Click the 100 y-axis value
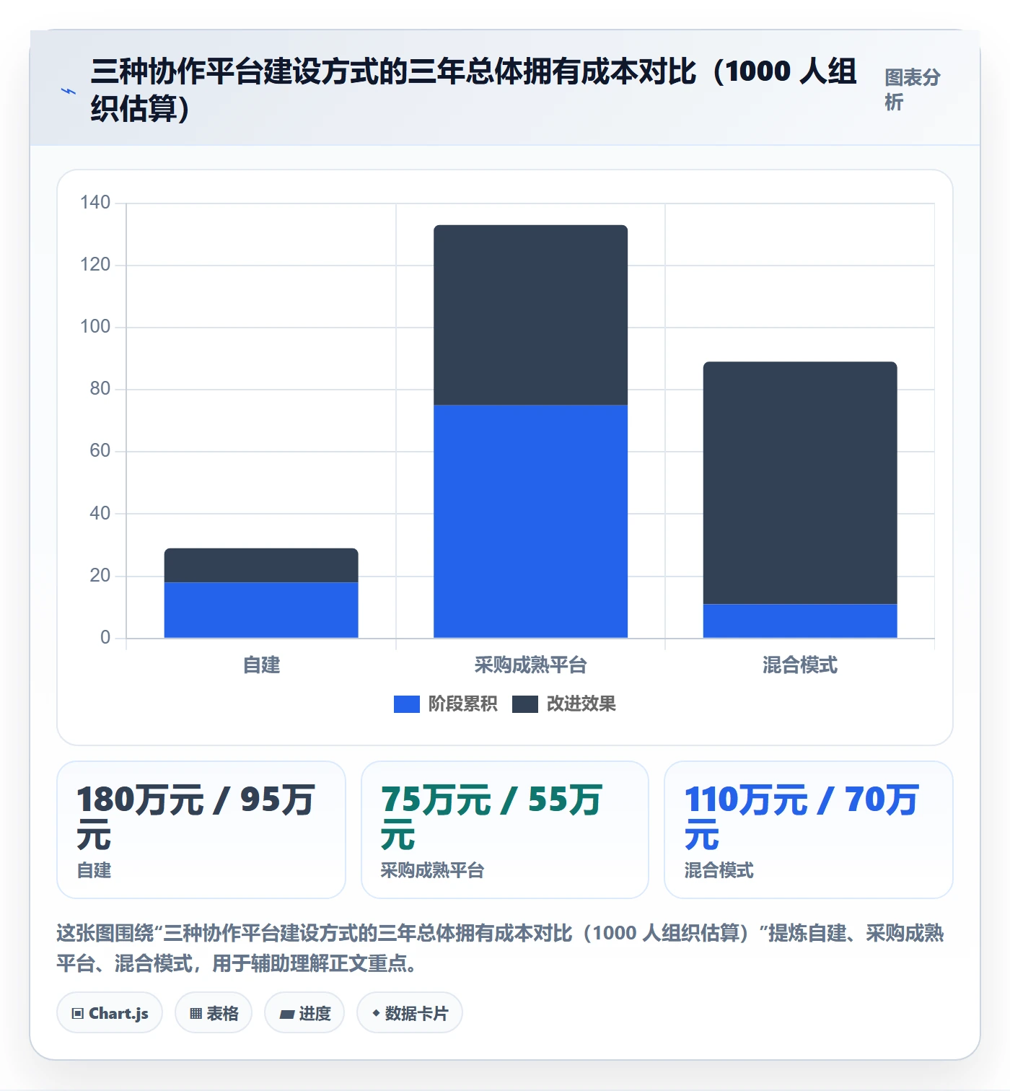The image size is (1010, 1091). pyautogui.click(x=95, y=326)
